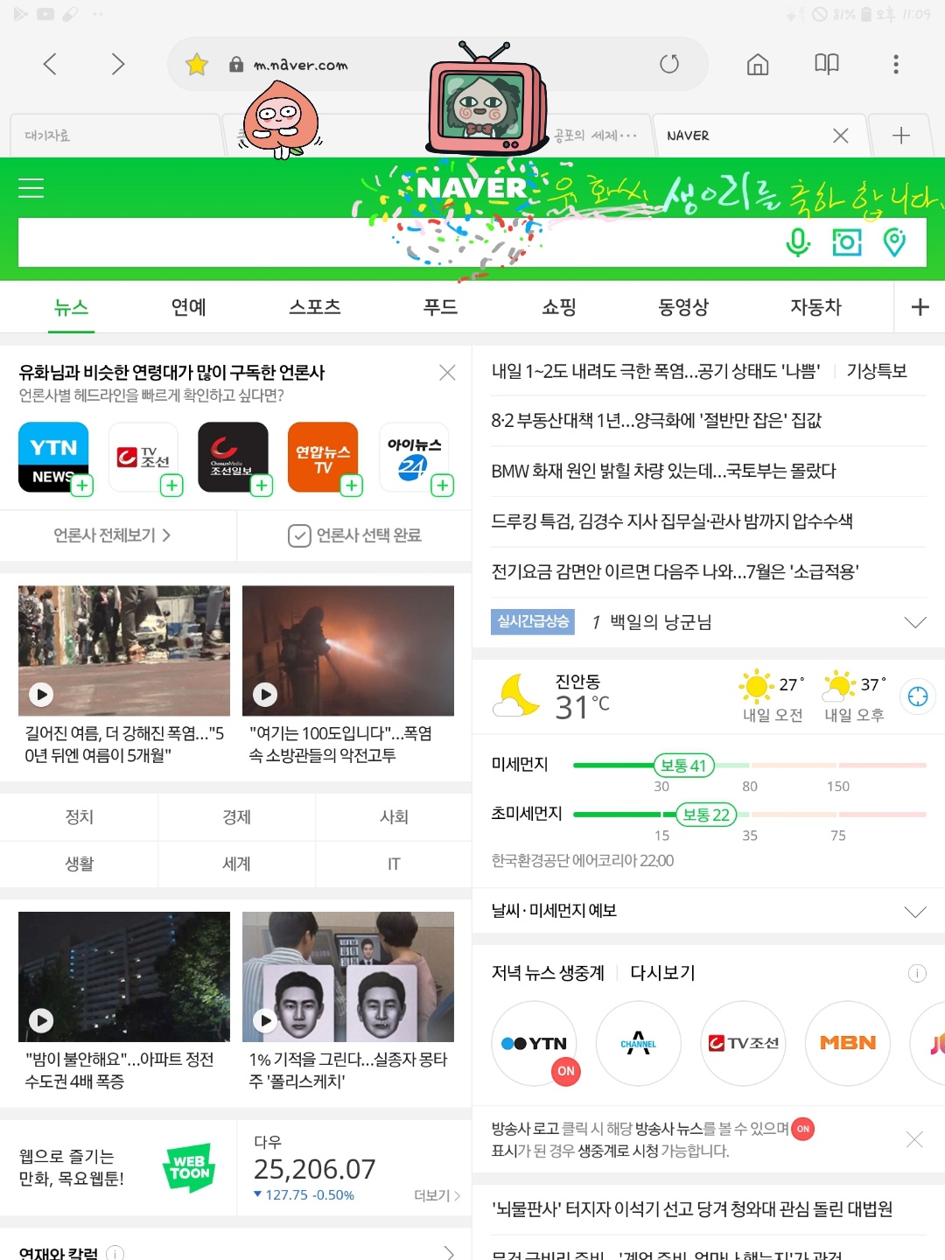Check 언론사 선택 완료
945x1260 pixels.
pyautogui.click(x=355, y=535)
